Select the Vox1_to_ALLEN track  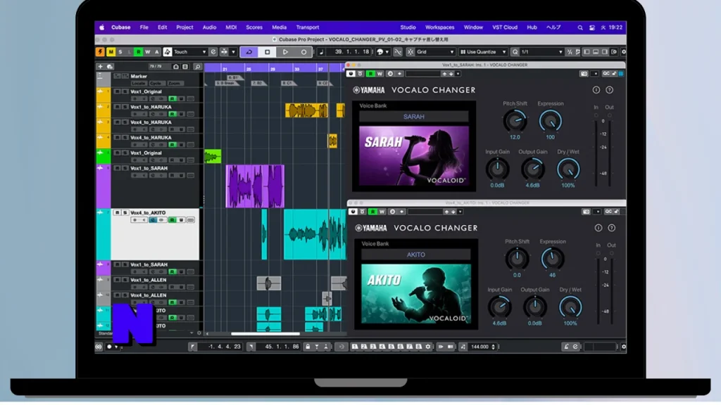(148, 280)
